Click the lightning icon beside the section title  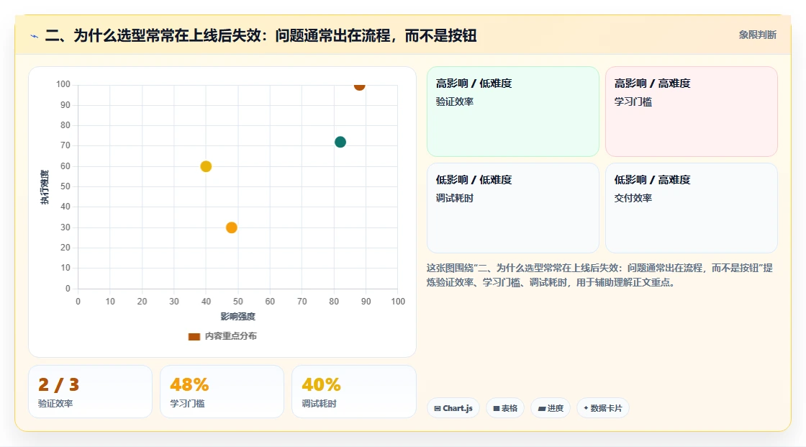35,36
